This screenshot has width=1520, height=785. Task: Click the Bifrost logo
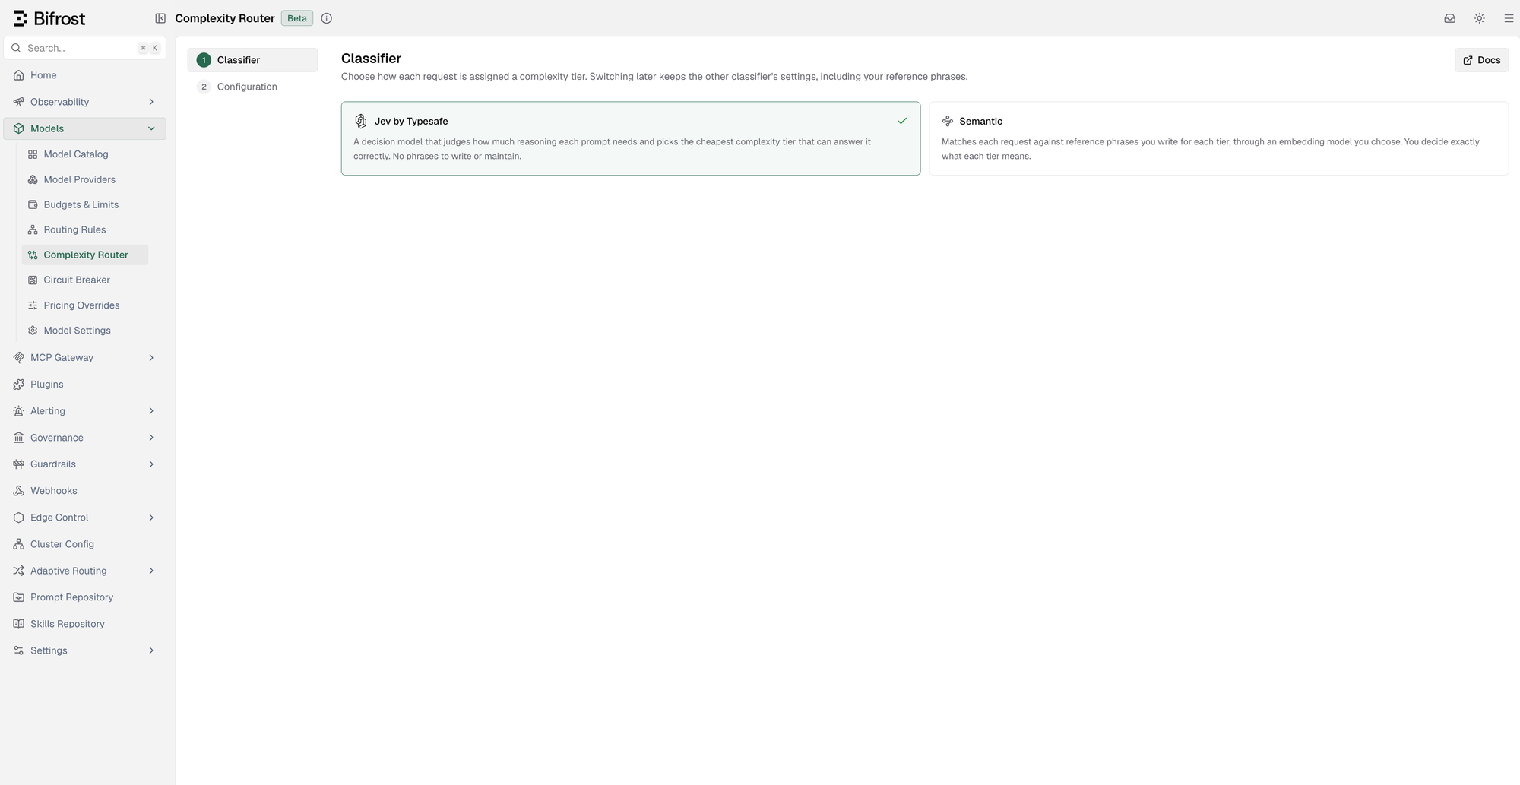(x=49, y=18)
